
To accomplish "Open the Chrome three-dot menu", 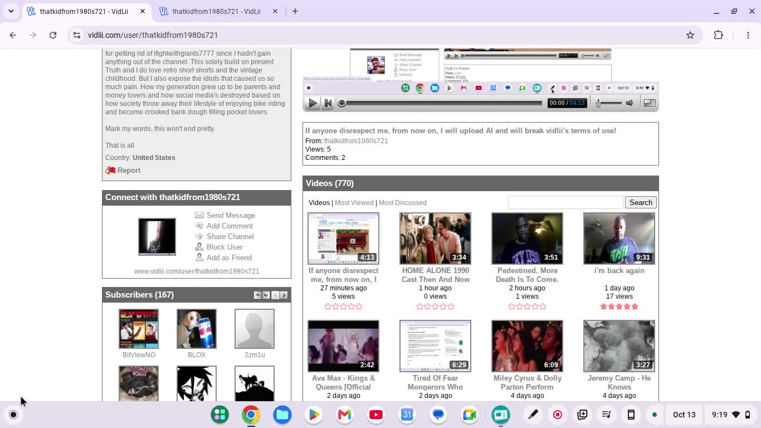I will coord(748,35).
